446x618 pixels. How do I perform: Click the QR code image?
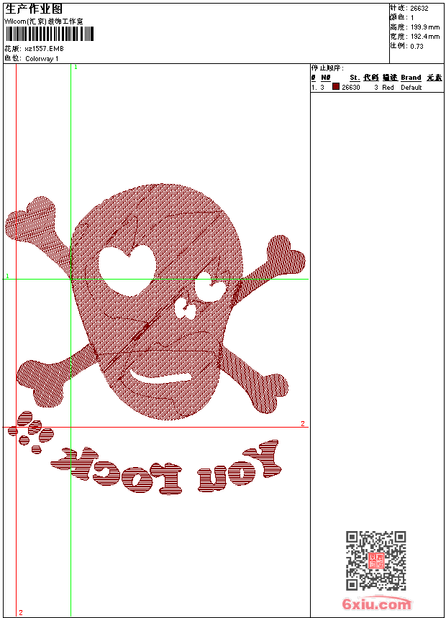pyautogui.click(x=376, y=561)
